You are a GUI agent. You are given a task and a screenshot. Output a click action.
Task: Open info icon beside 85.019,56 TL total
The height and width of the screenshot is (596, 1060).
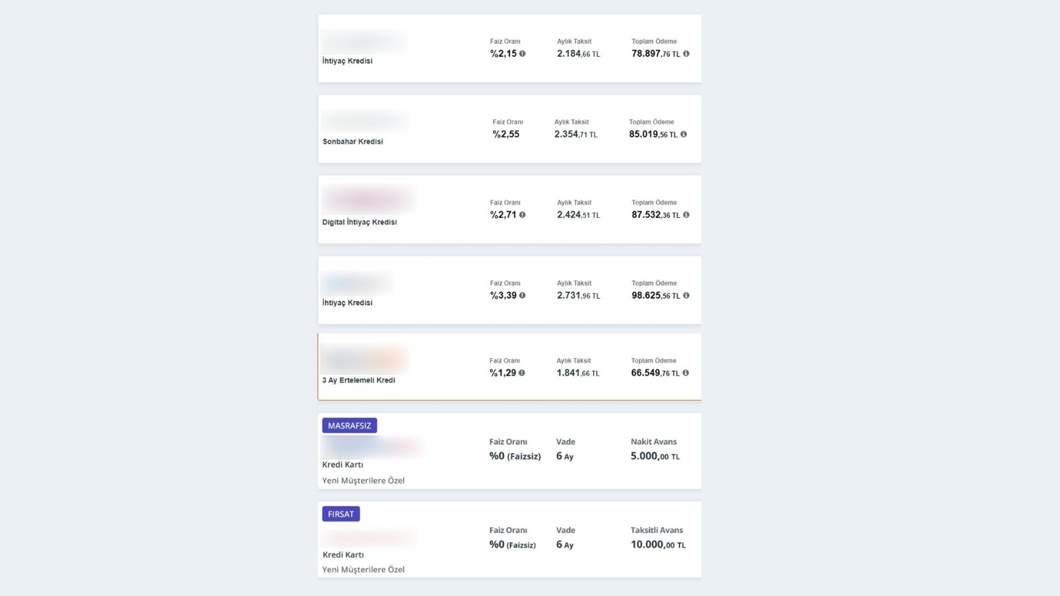click(x=684, y=134)
